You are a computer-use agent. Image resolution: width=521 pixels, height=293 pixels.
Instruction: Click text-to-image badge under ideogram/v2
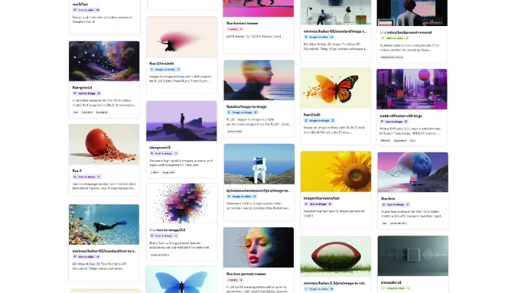(x=164, y=154)
